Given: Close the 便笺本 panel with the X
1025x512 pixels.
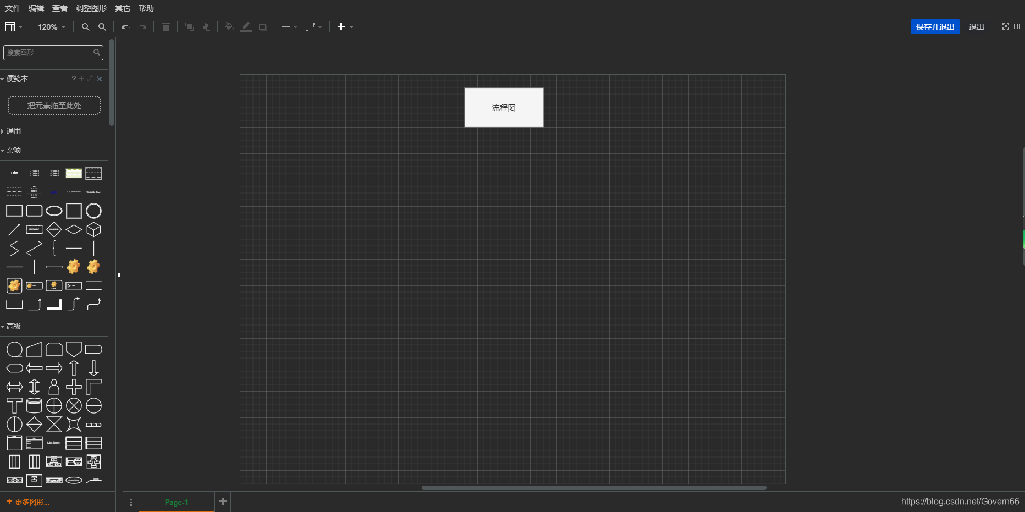Looking at the screenshot, I should [100, 79].
